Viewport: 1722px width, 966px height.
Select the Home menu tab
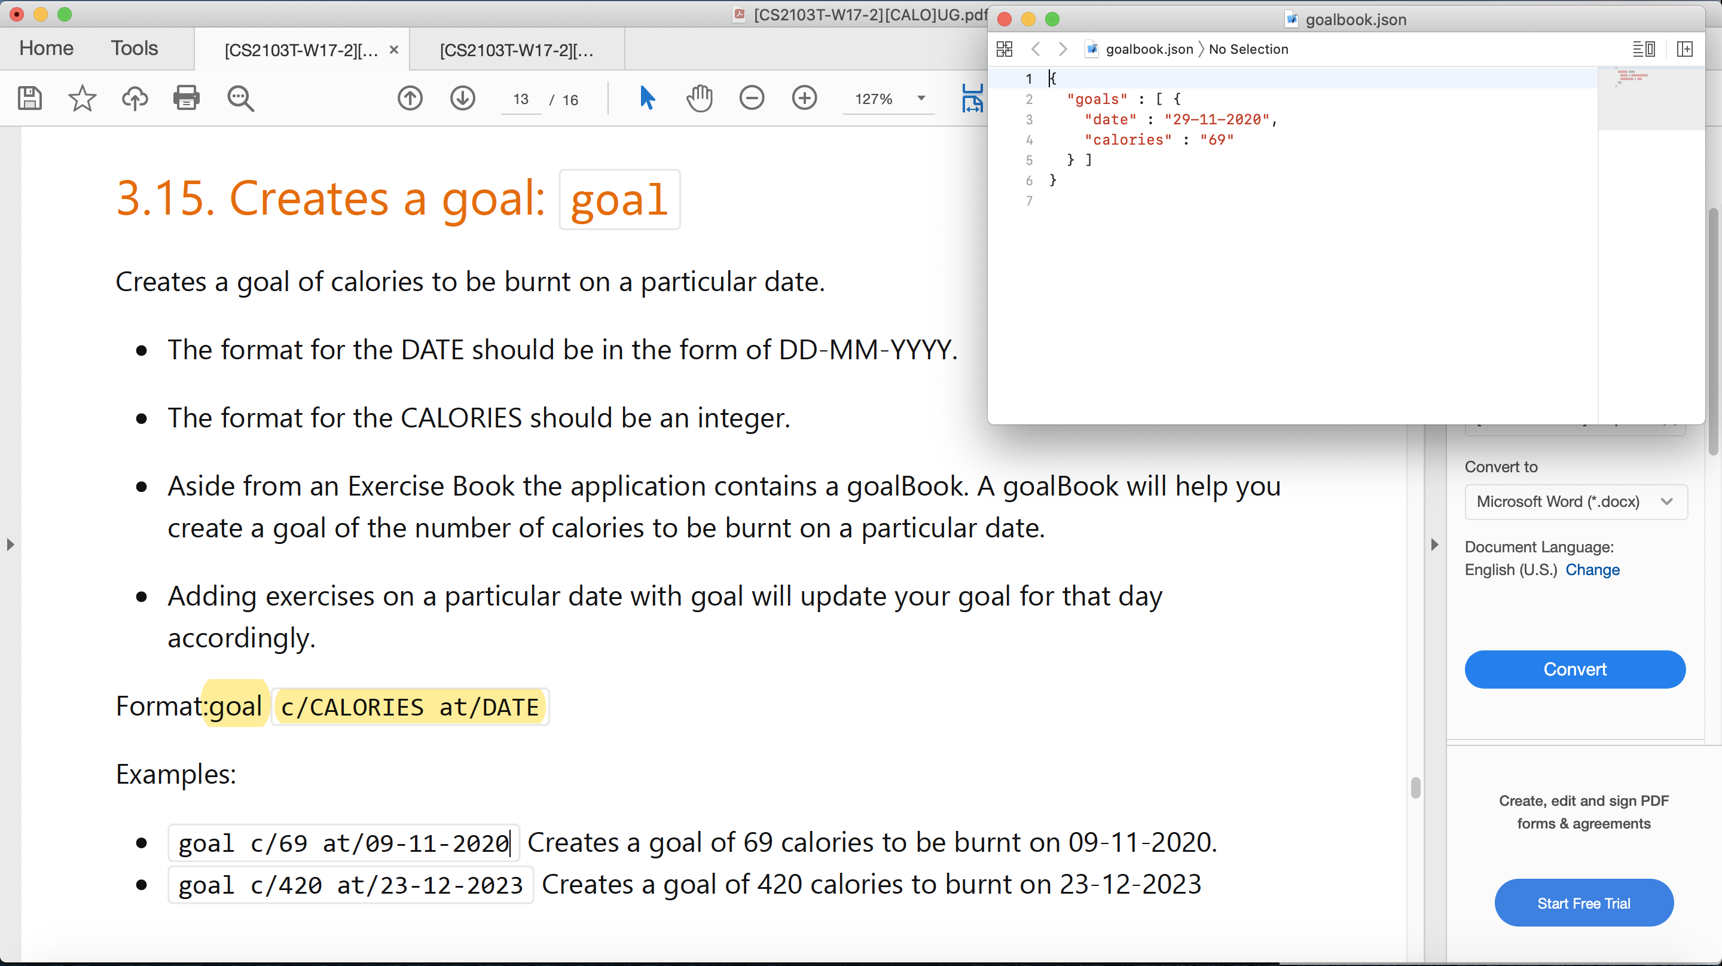coord(44,48)
